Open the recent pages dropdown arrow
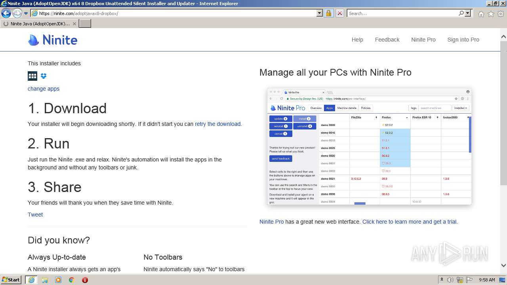This screenshot has width=507, height=285. point(26,13)
